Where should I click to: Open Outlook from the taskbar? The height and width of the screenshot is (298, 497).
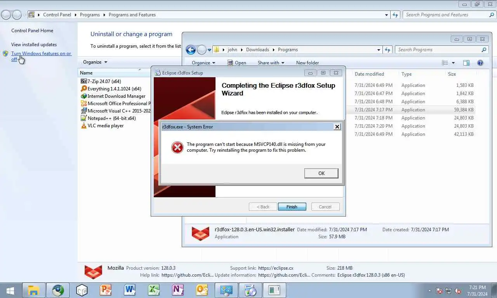click(202, 290)
